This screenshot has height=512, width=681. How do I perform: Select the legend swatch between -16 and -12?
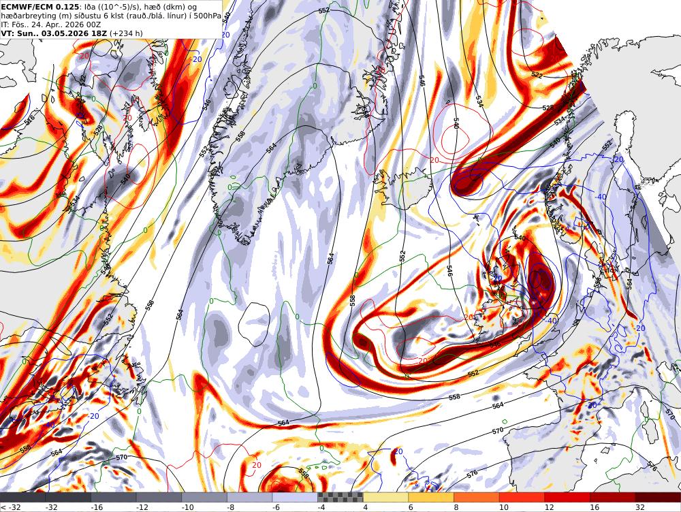point(113,497)
